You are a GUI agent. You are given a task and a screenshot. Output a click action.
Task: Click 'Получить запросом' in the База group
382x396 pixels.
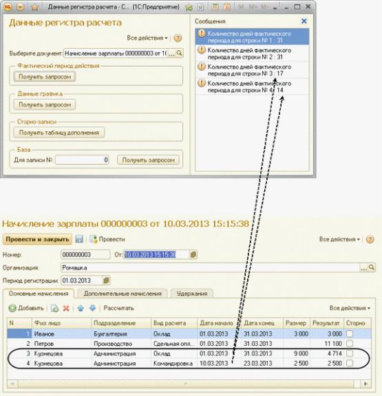pyautogui.click(x=149, y=160)
